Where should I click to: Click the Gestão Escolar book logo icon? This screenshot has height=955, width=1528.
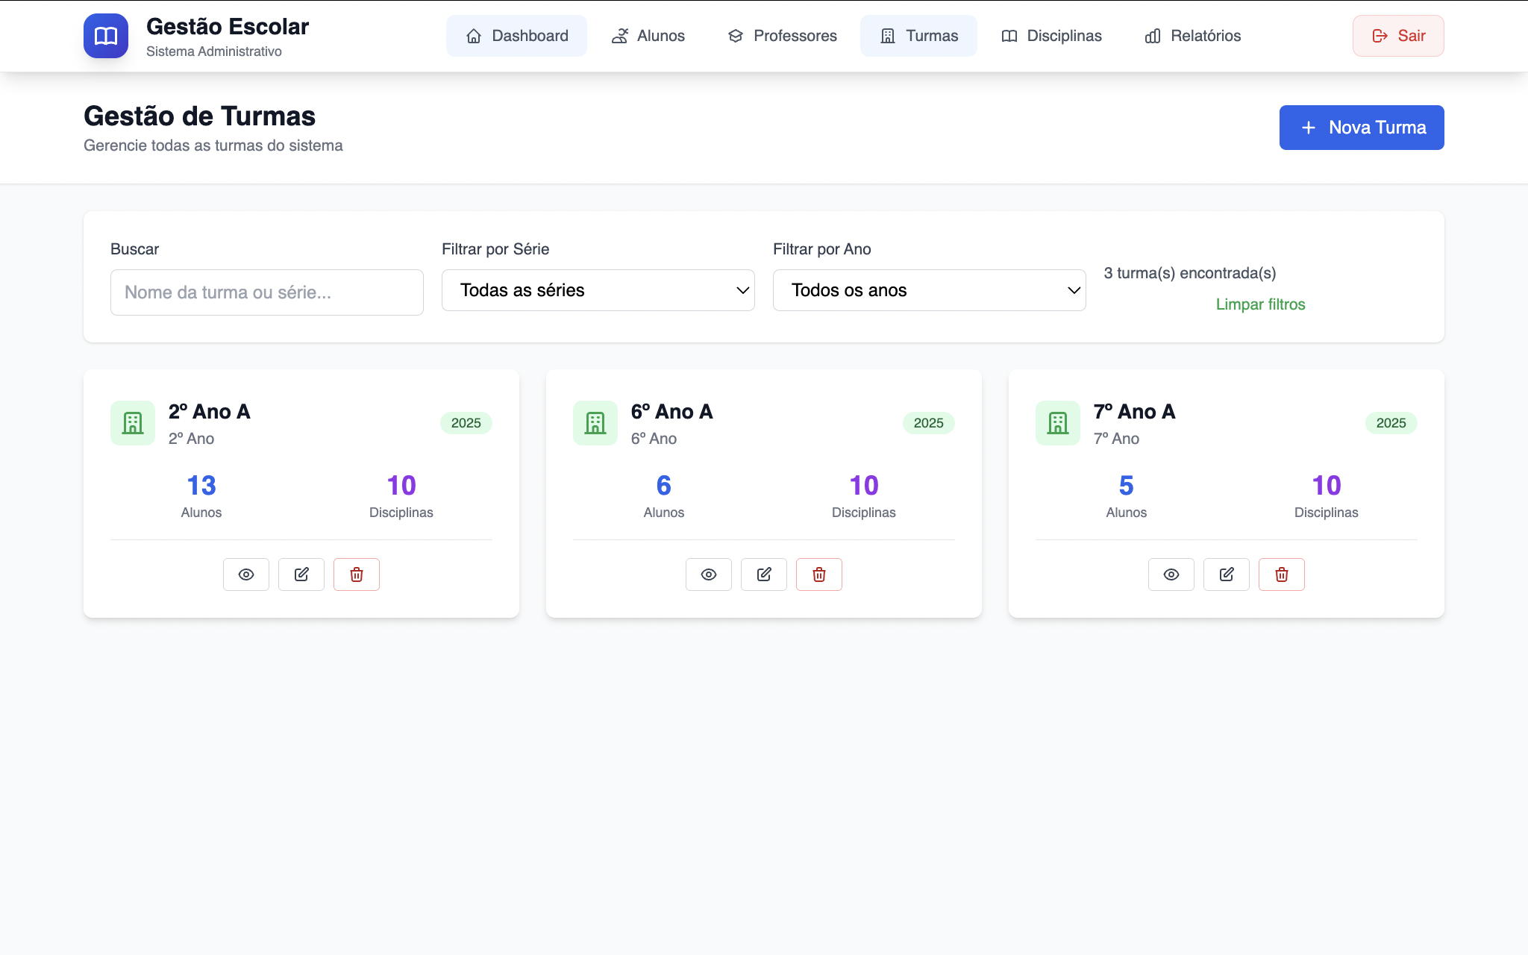click(106, 36)
